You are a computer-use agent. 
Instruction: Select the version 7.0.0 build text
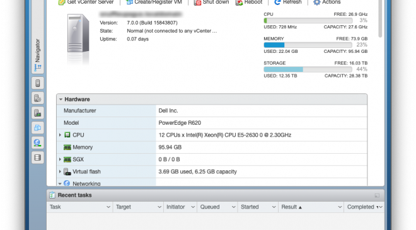(152, 23)
